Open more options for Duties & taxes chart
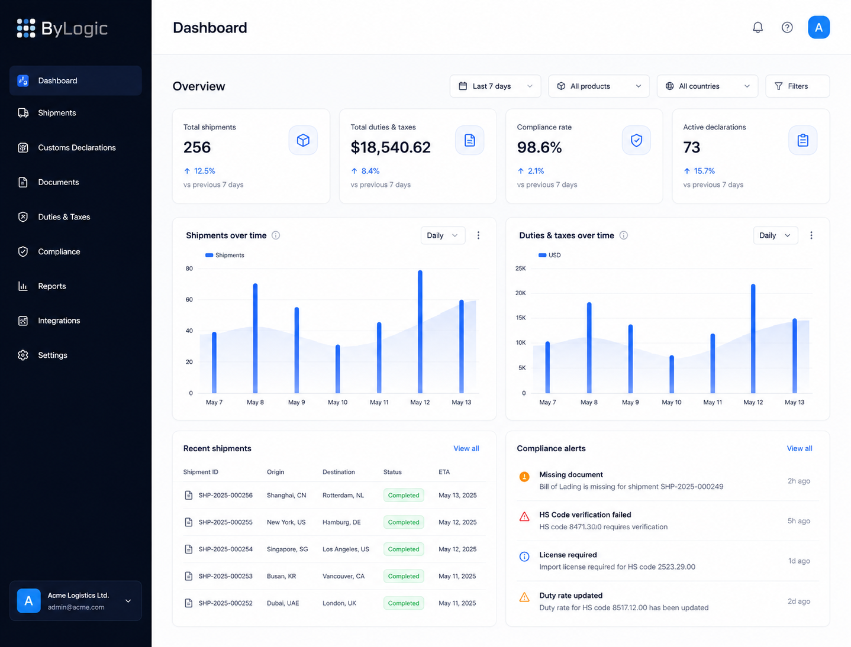 pyautogui.click(x=811, y=235)
